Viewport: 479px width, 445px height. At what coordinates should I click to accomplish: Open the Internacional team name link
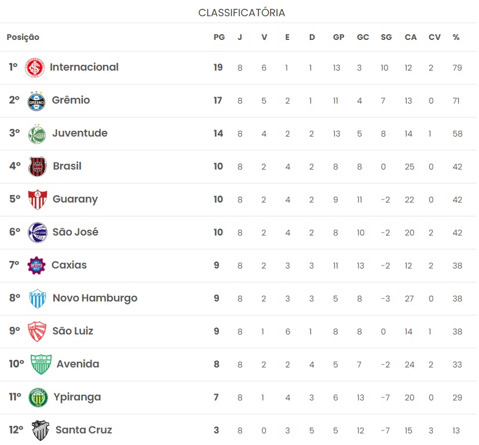[x=84, y=67]
